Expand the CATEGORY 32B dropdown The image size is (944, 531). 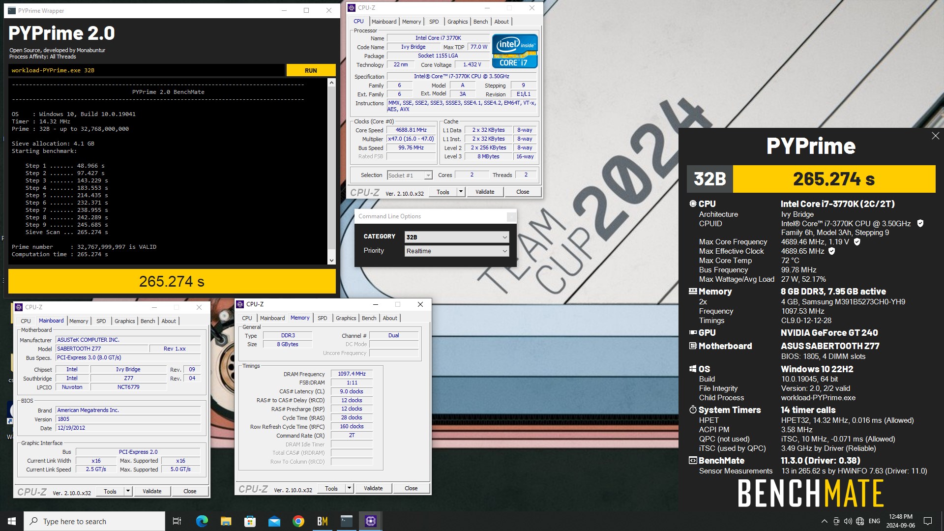(x=456, y=237)
